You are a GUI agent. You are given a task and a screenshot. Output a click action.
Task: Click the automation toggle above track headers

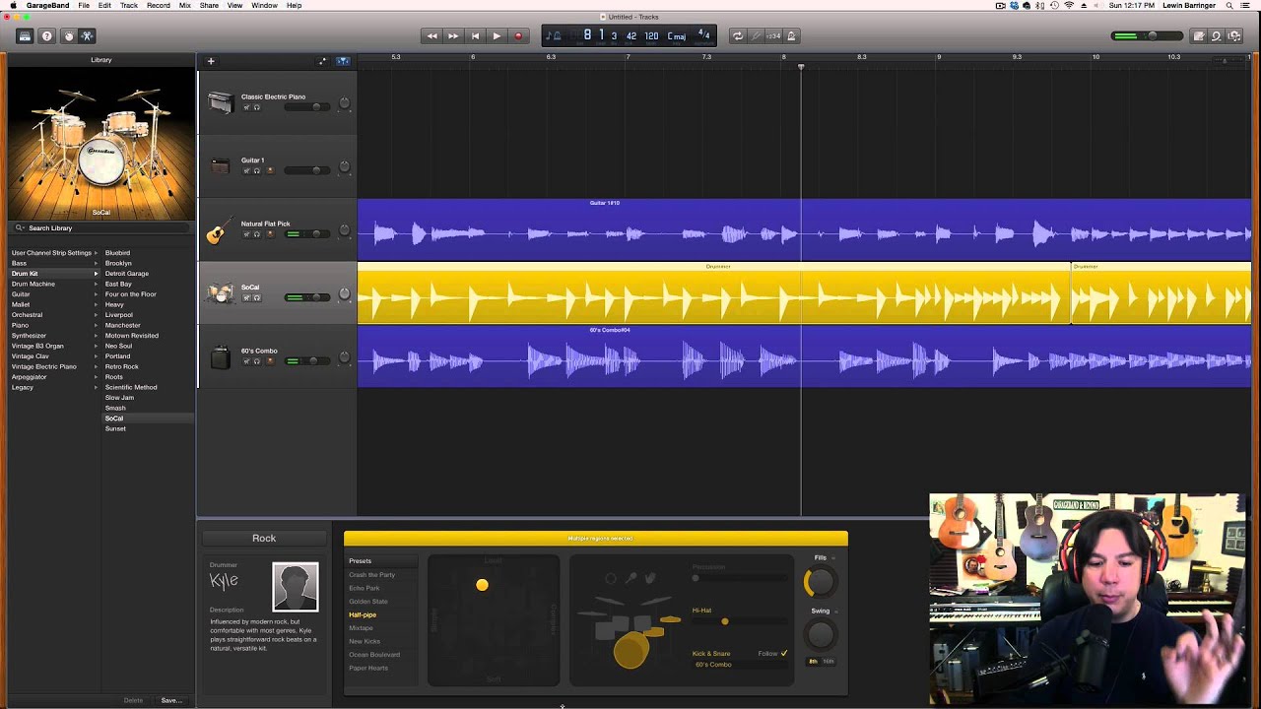[x=322, y=61]
